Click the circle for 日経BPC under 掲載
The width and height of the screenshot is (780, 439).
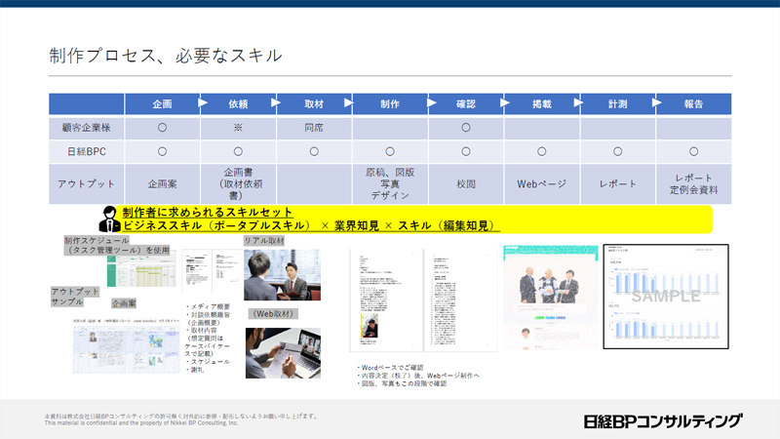pos(541,151)
